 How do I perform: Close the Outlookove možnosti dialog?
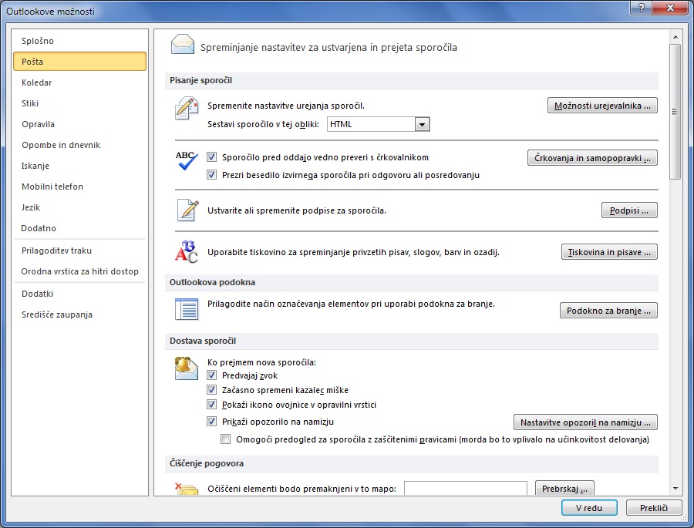[x=670, y=8]
